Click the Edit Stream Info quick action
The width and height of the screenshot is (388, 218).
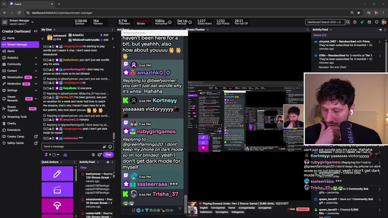click(57, 173)
